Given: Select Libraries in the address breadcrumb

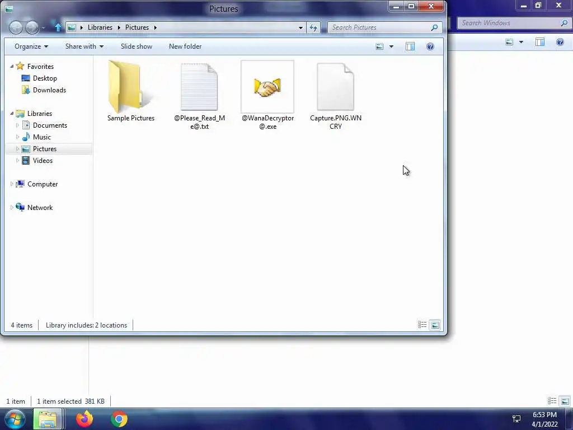Looking at the screenshot, I should (100, 27).
